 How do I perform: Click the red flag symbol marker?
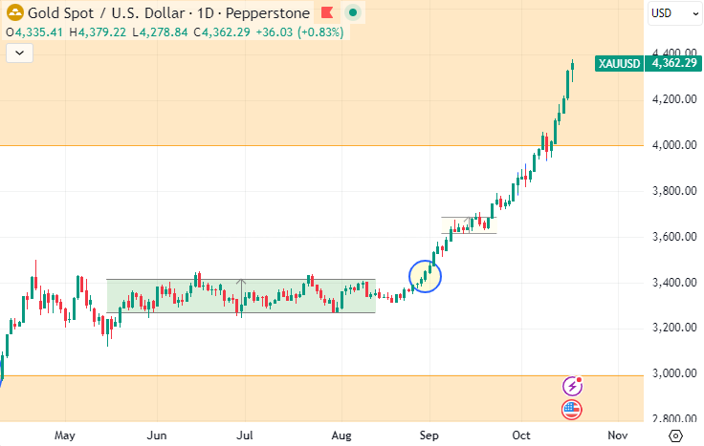327,13
